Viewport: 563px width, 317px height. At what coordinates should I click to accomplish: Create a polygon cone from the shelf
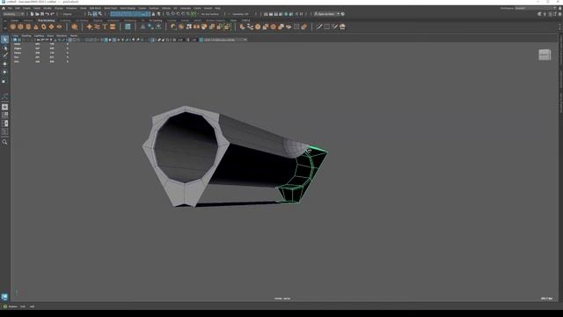(x=36, y=26)
